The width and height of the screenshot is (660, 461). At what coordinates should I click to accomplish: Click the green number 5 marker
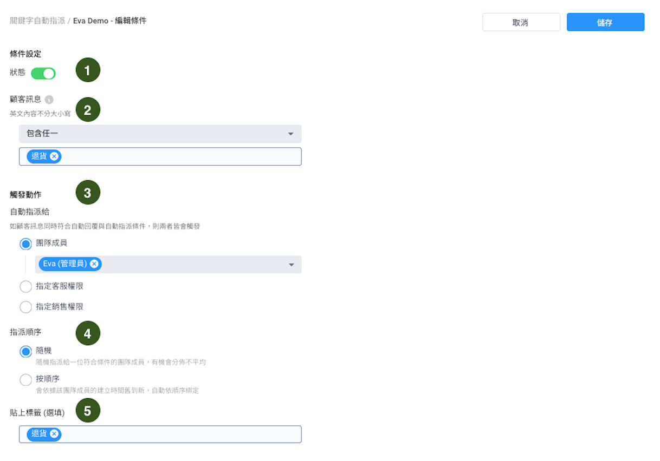coord(88,411)
